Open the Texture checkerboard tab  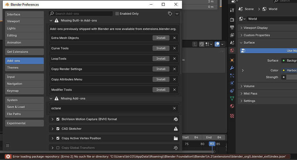tap(232, 116)
